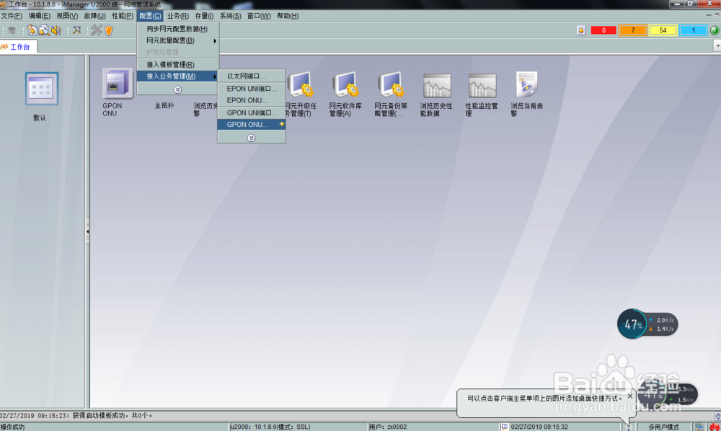
Task: Click the 02/27/2019 09:15:32 time display
Action: (x=539, y=427)
